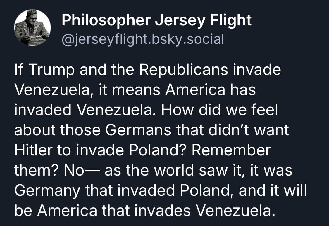Click the word "Germany" in the post
Image resolution: width=329 pixels, height=226 pixels.
point(47,190)
